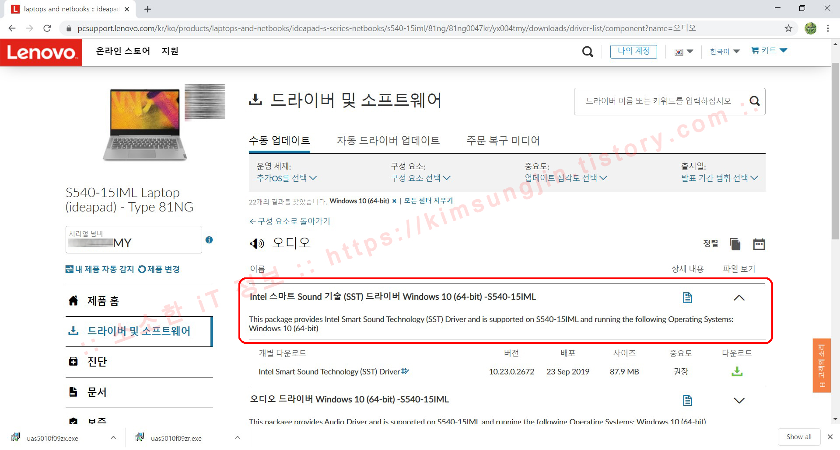The width and height of the screenshot is (840, 450).
Task: Go back to previous page
Action: (x=12, y=28)
